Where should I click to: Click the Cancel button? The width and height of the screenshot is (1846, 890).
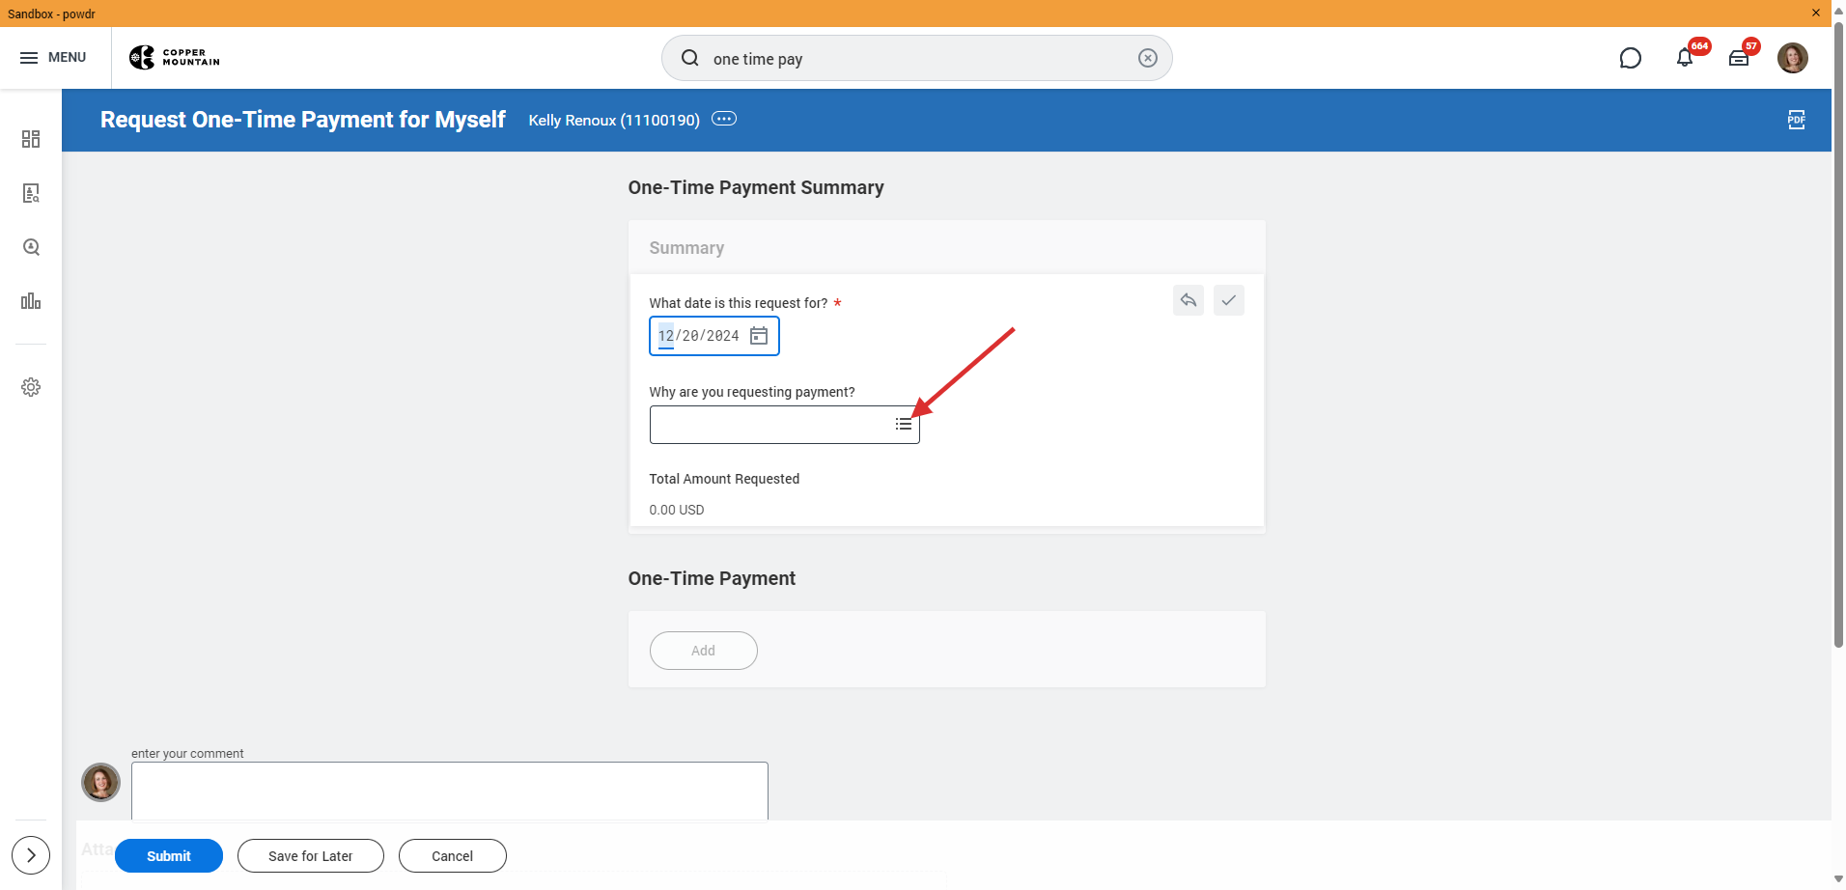pos(452,856)
